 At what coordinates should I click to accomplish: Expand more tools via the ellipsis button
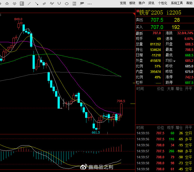tap(89, 4)
